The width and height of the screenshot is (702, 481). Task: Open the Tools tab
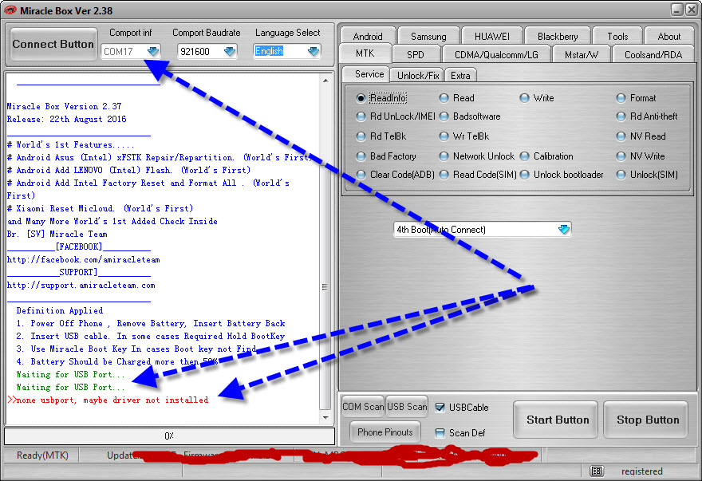click(x=617, y=36)
